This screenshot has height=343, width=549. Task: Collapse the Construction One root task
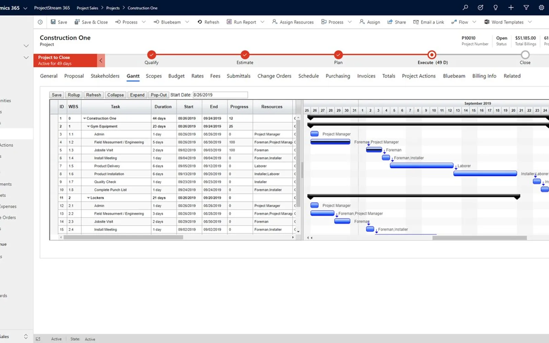pos(84,118)
